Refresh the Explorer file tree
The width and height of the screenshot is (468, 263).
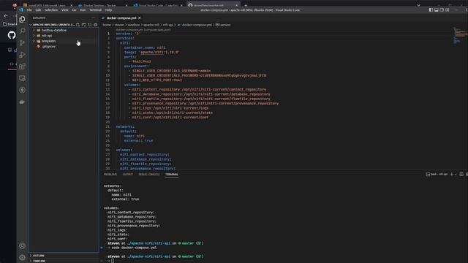pyautogui.click(x=89, y=25)
